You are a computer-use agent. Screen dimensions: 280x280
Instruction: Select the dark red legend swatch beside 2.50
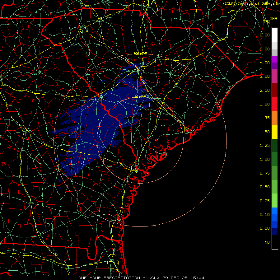[275, 90]
